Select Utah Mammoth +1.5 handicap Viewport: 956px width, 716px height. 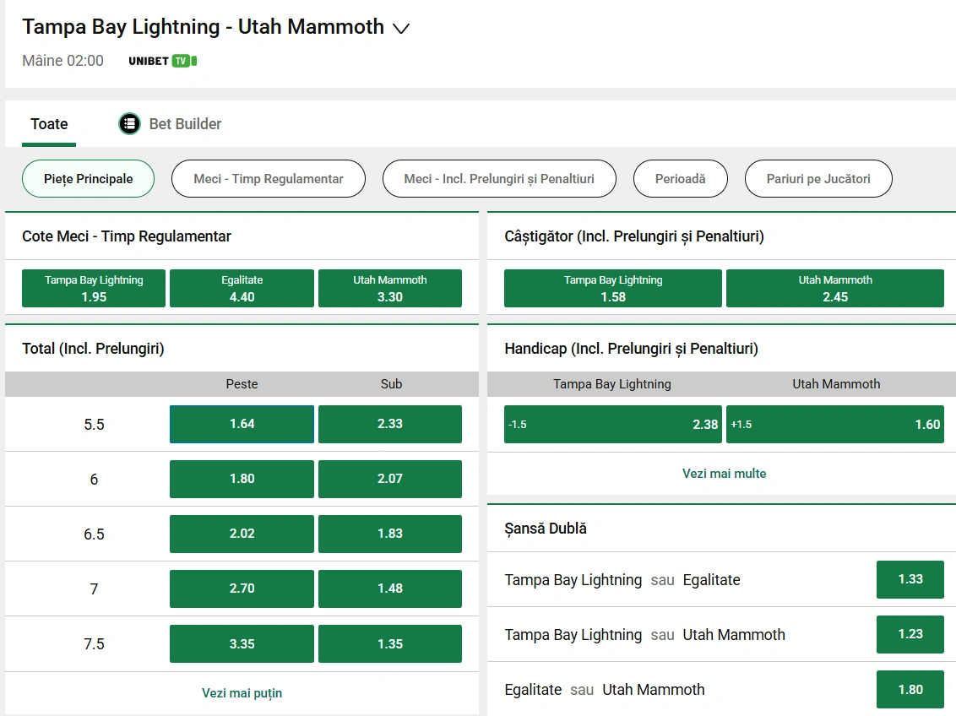[x=834, y=424]
